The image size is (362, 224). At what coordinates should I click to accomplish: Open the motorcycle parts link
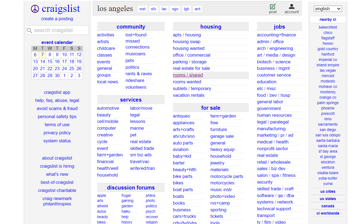(227, 176)
